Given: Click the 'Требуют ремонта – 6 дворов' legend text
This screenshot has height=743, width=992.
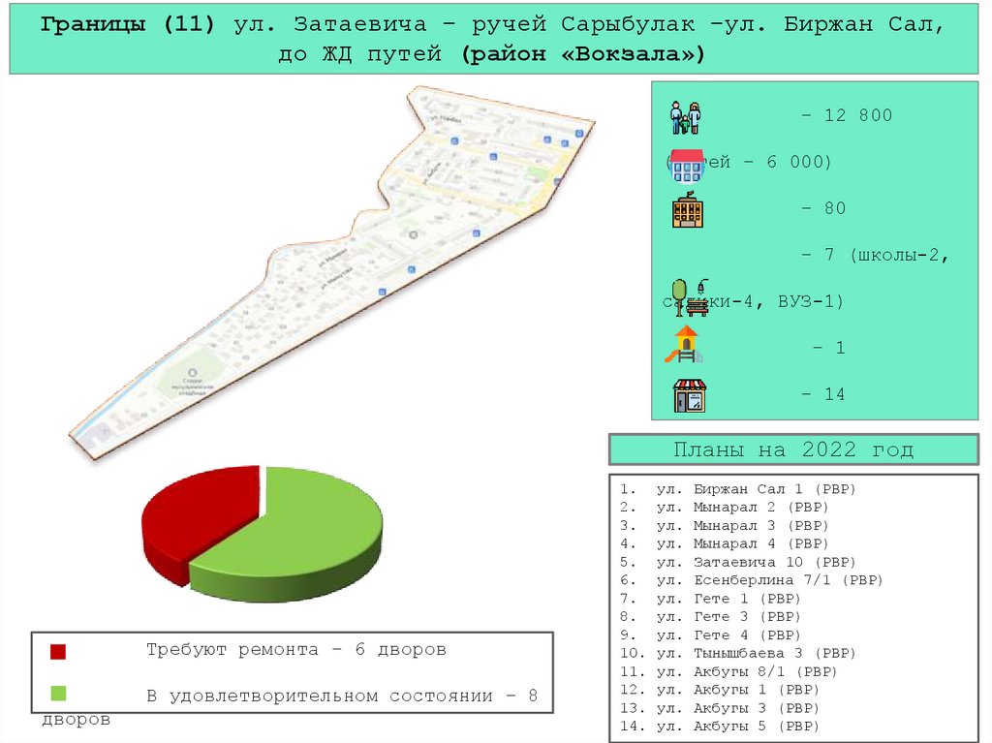Looking at the screenshot, I should (296, 650).
